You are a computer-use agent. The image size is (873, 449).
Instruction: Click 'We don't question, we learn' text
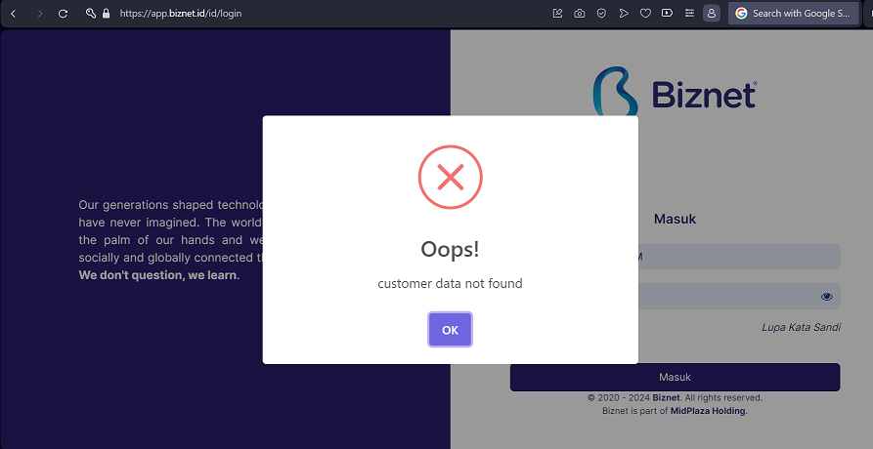pyautogui.click(x=158, y=275)
